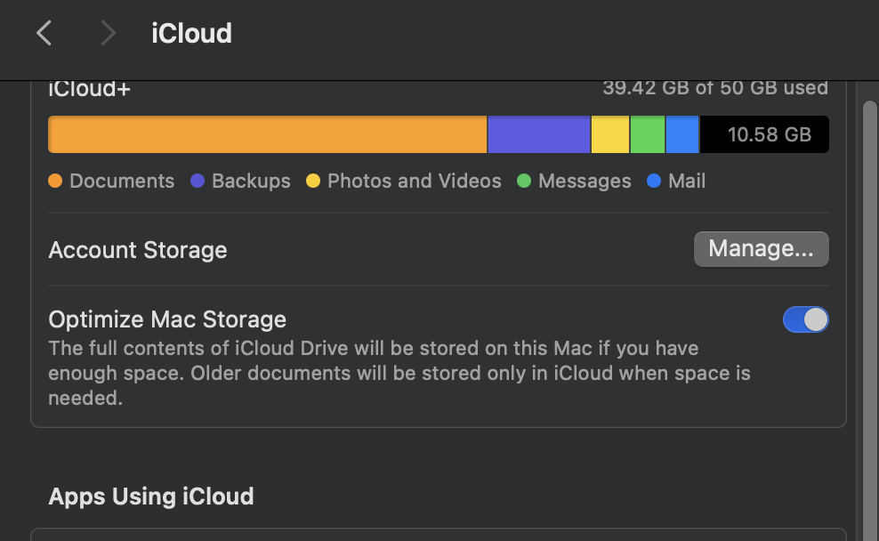This screenshot has width=879, height=541.
Task: Click the green Messages legend dot
Action: 524,181
